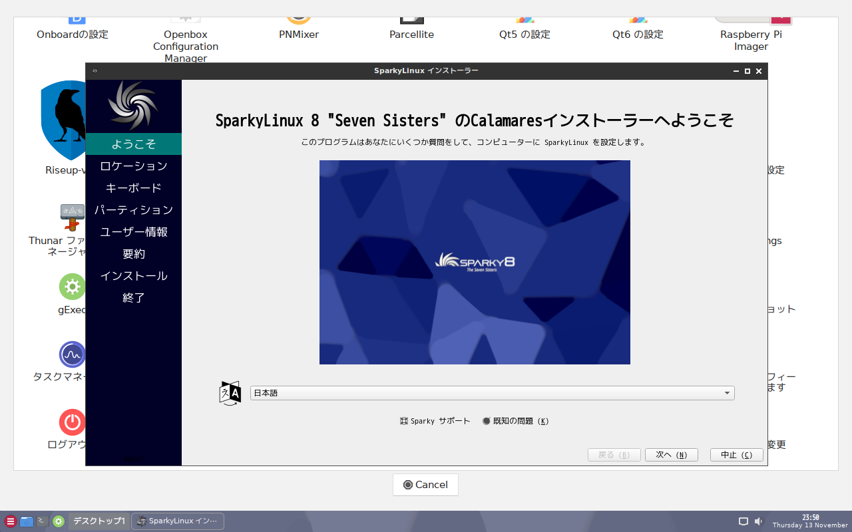Open the ユーザー情報 step in the sidebar
The width and height of the screenshot is (852, 532).
click(134, 232)
